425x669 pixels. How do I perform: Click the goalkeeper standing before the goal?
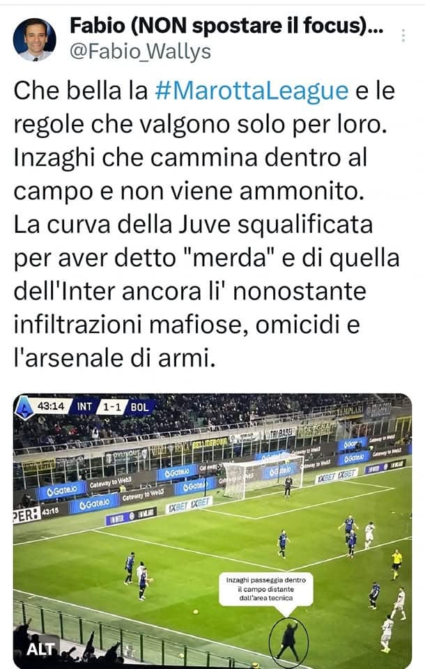[x=288, y=487]
